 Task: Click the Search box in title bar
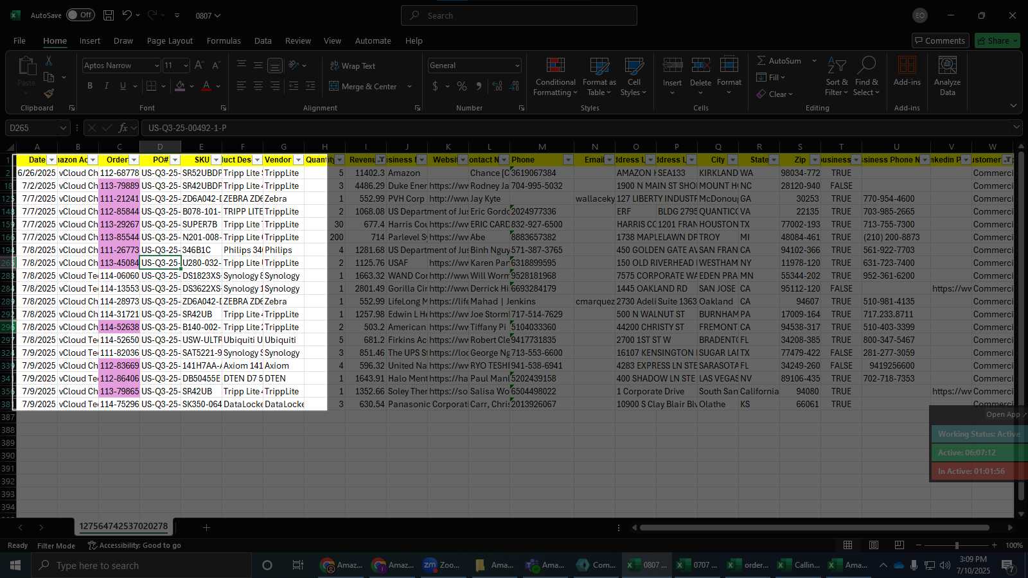coord(519,15)
